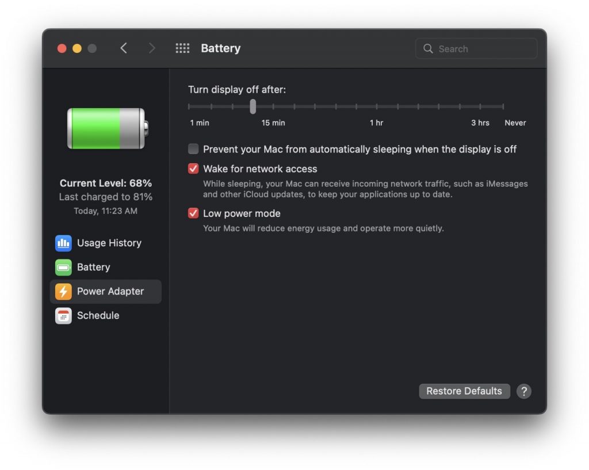Select Power Adapter from the sidebar list
The image size is (589, 470).
tap(110, 291)
